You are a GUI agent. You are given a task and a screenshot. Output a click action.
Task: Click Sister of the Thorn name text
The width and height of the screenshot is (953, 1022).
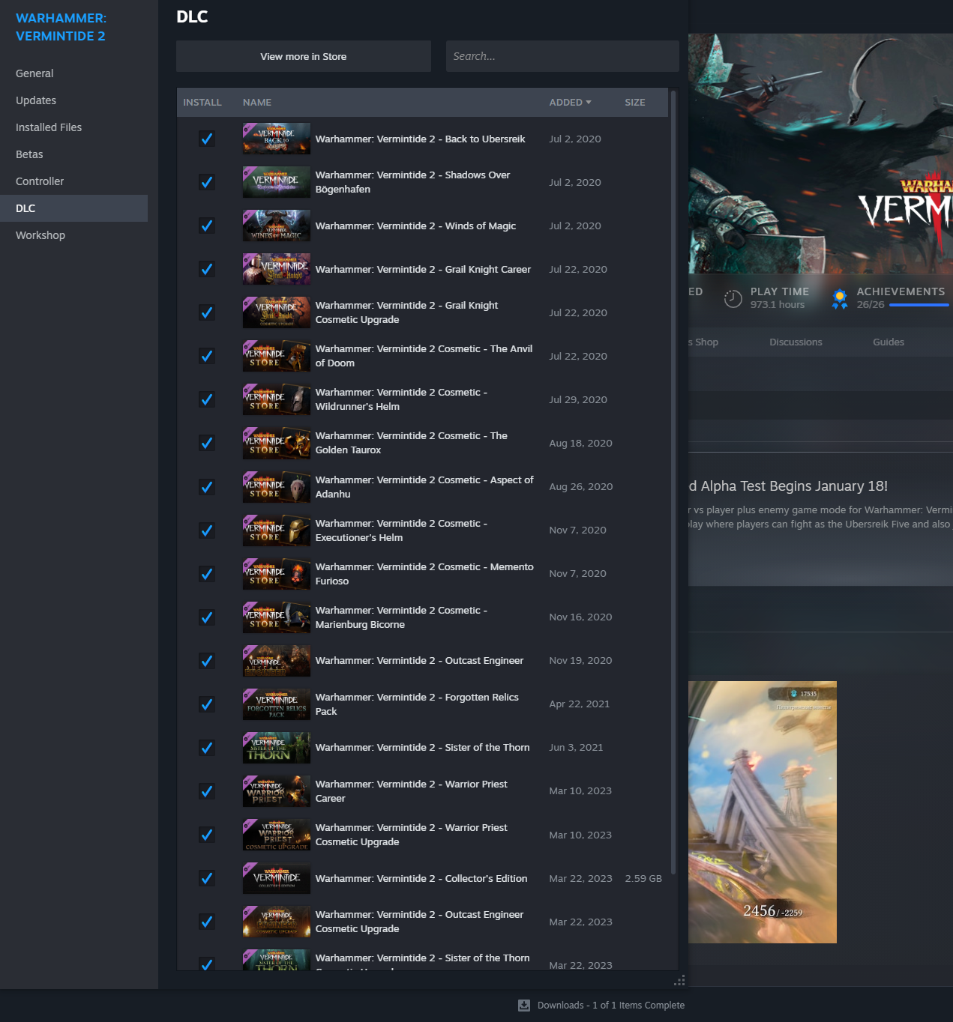[422, 748]
